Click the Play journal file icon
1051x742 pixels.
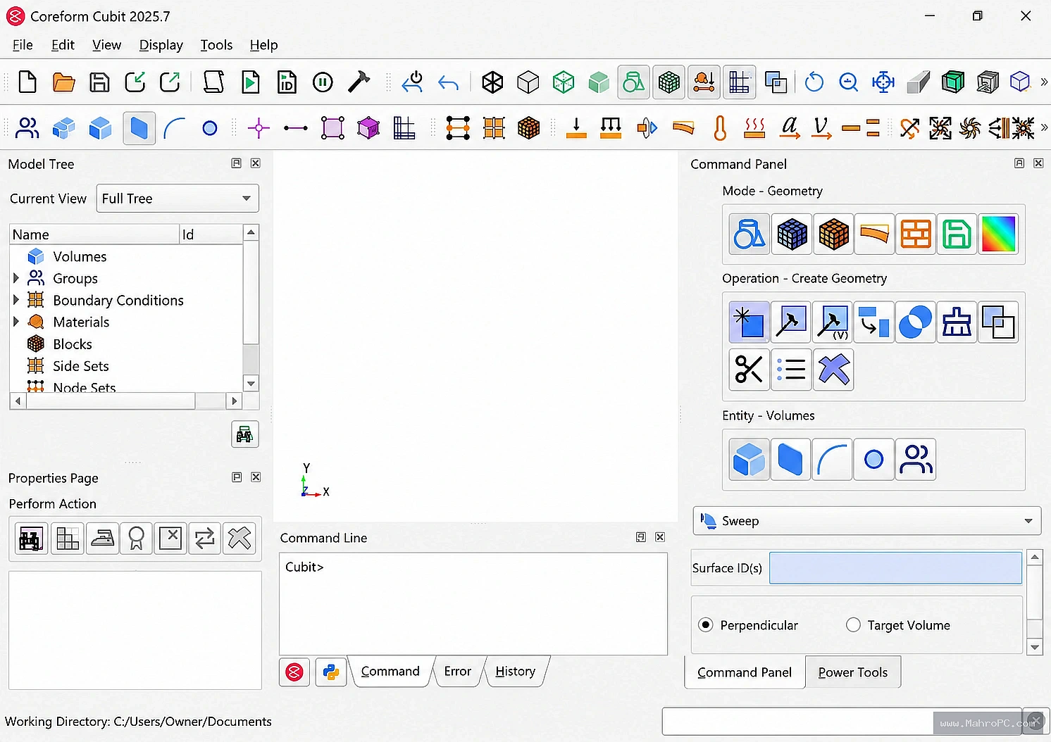[x=250, y=82]
